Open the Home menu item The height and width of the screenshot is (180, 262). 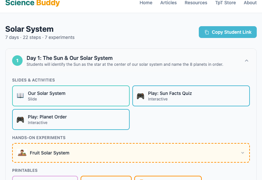tap(146, 3)
